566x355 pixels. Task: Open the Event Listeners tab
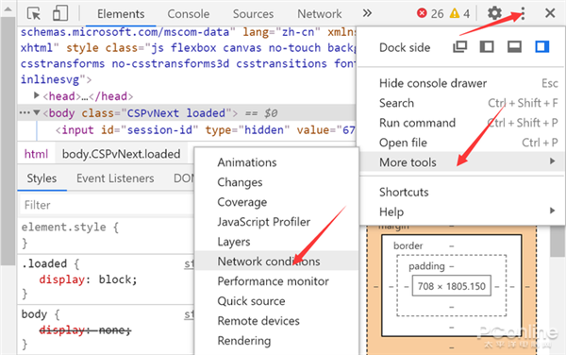click(115, 178)
